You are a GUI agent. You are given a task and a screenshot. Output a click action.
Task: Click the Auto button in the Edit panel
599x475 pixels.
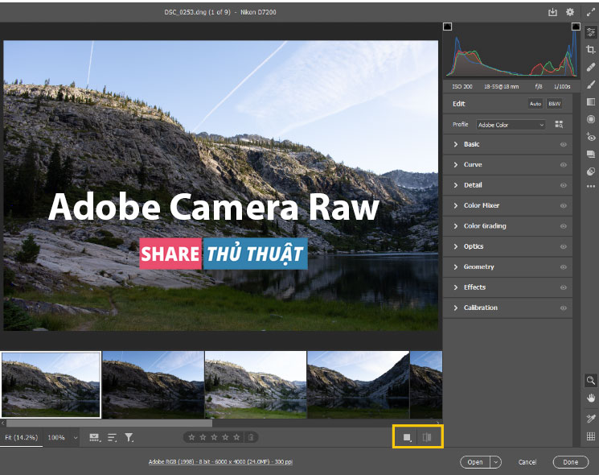point(535,104)
